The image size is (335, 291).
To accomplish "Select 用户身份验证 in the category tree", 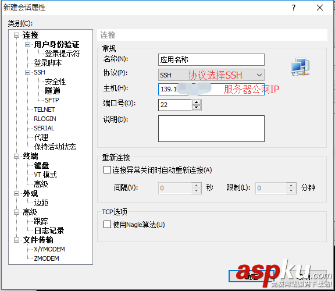I will coord(56,44).
